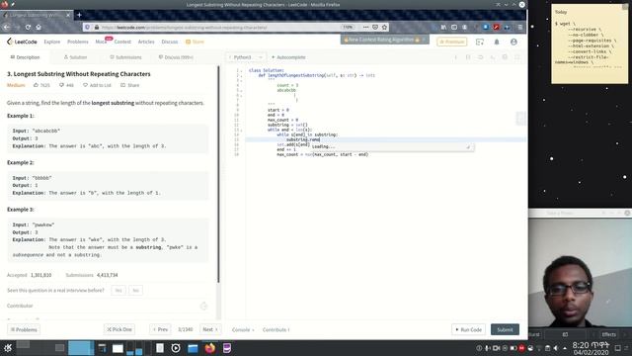Open the New Contest Rating Algorithm banner
Viewport: 632px width, 356px height.
384,40
